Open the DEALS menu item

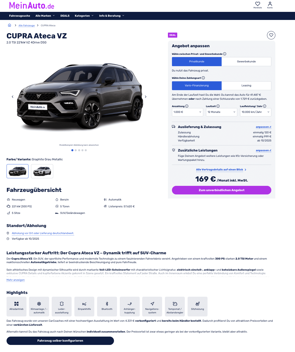[65, 16]
